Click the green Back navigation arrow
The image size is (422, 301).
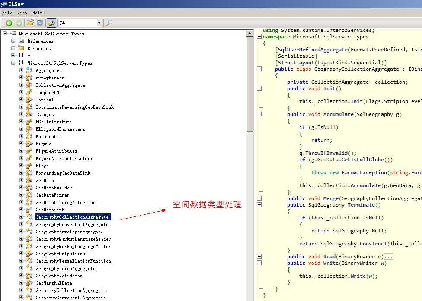(x=9, y=23)
